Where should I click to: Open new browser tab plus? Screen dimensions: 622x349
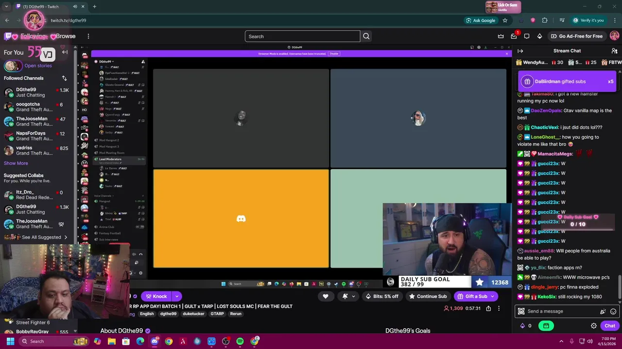pyautogui.click(x=94, y=6)
